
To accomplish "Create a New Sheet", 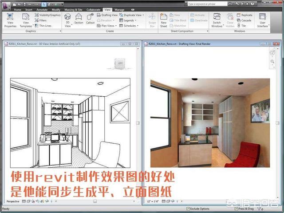I will (x=164, y=20).
